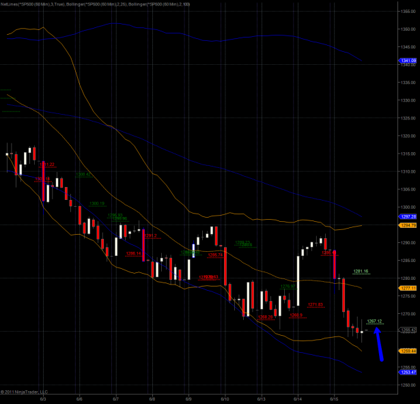The width and height of the screenshot is (420, 404).
Task: Select the green 1300.19 net line label
Action: 97,203
